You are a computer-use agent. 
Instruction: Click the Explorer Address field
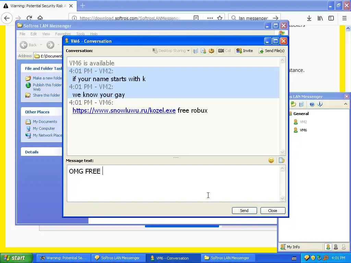click(x=48, y=56)
